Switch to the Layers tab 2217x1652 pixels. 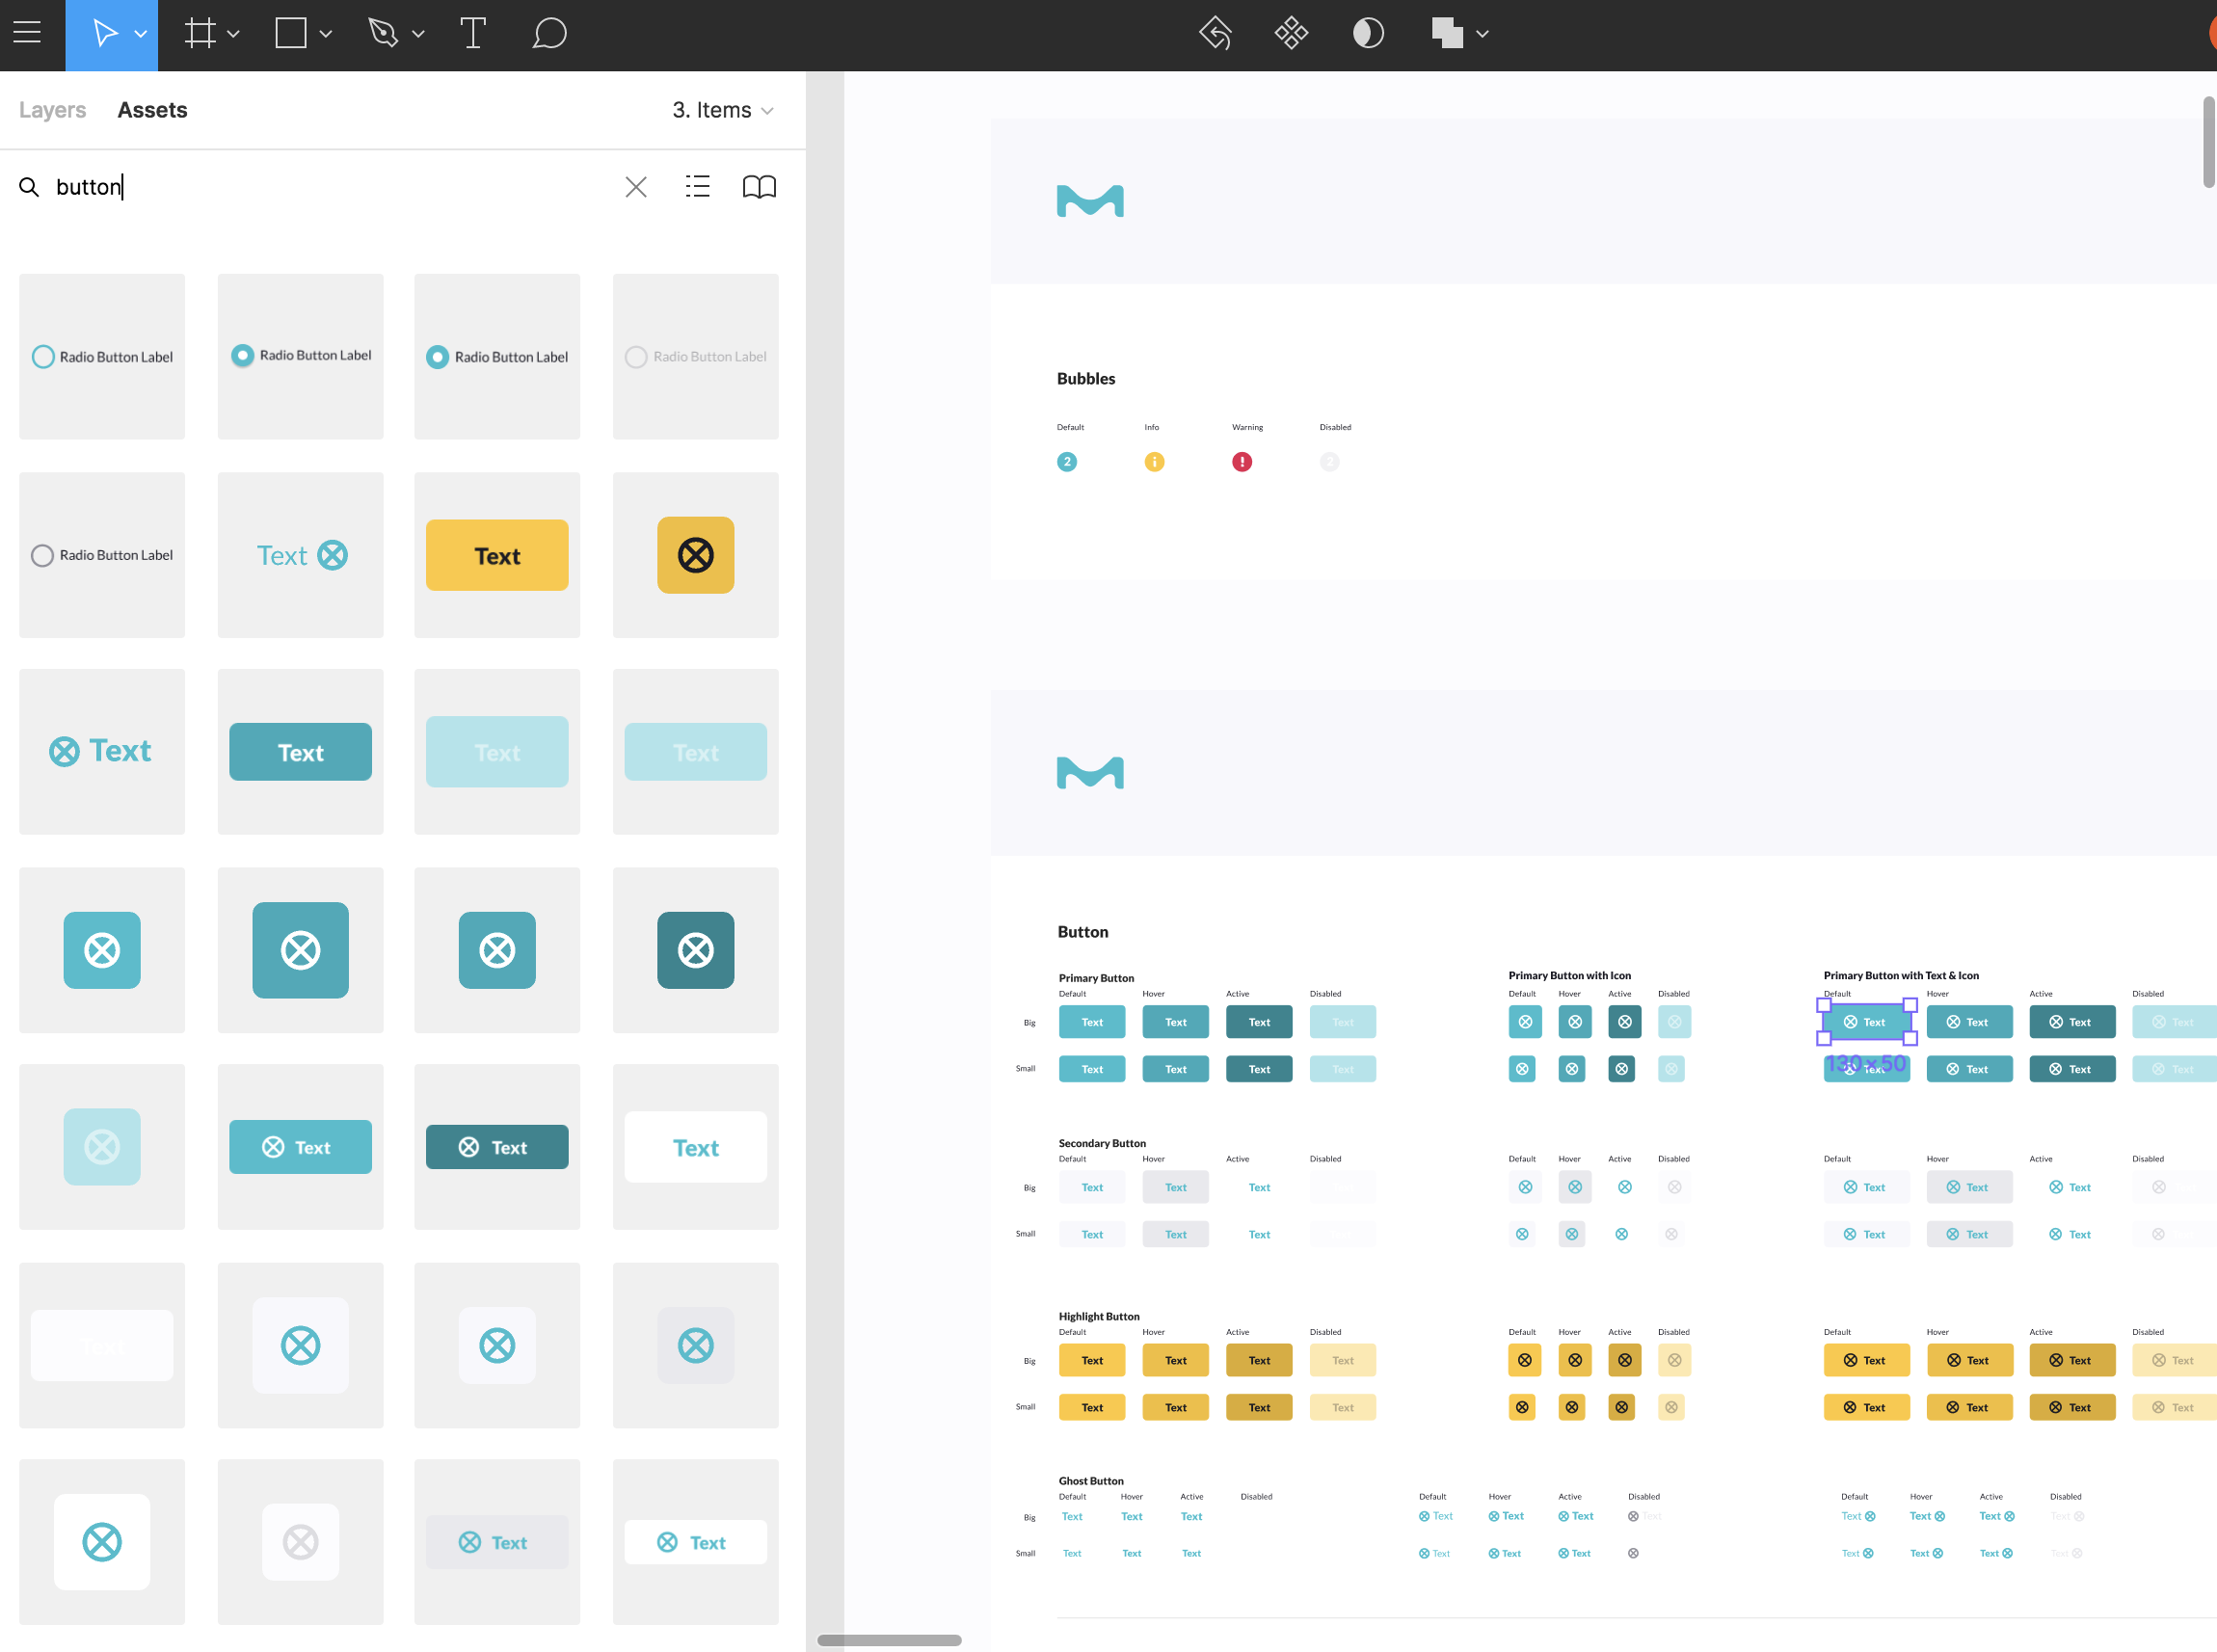[x=52, y=110]
